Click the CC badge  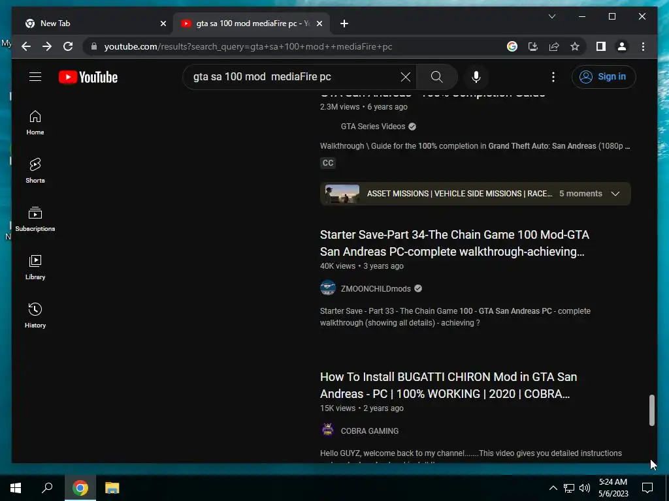(328, 162)
